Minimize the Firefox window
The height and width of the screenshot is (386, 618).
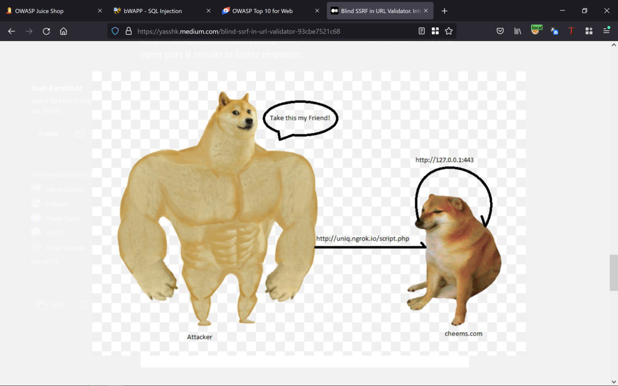pyautogui.click(x=562, y=11)
